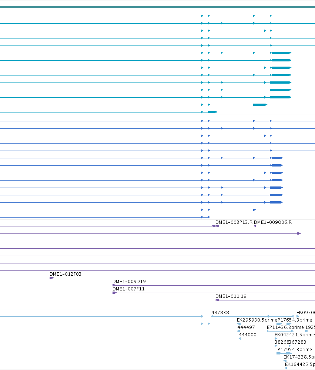This screenshot has width=315, height=370.
Task: Click the DME1-007F11 label
Action: point(128,289)
